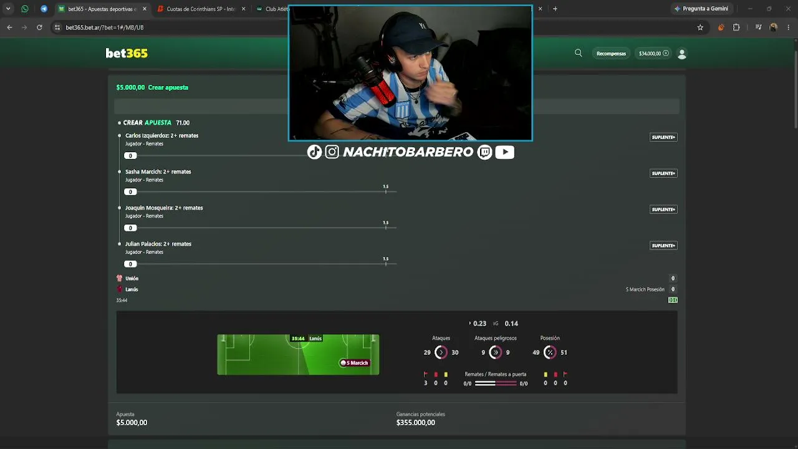
Task: Select the Sasha Marcich 2+ remates selection
Action: [x=158, y=171]
